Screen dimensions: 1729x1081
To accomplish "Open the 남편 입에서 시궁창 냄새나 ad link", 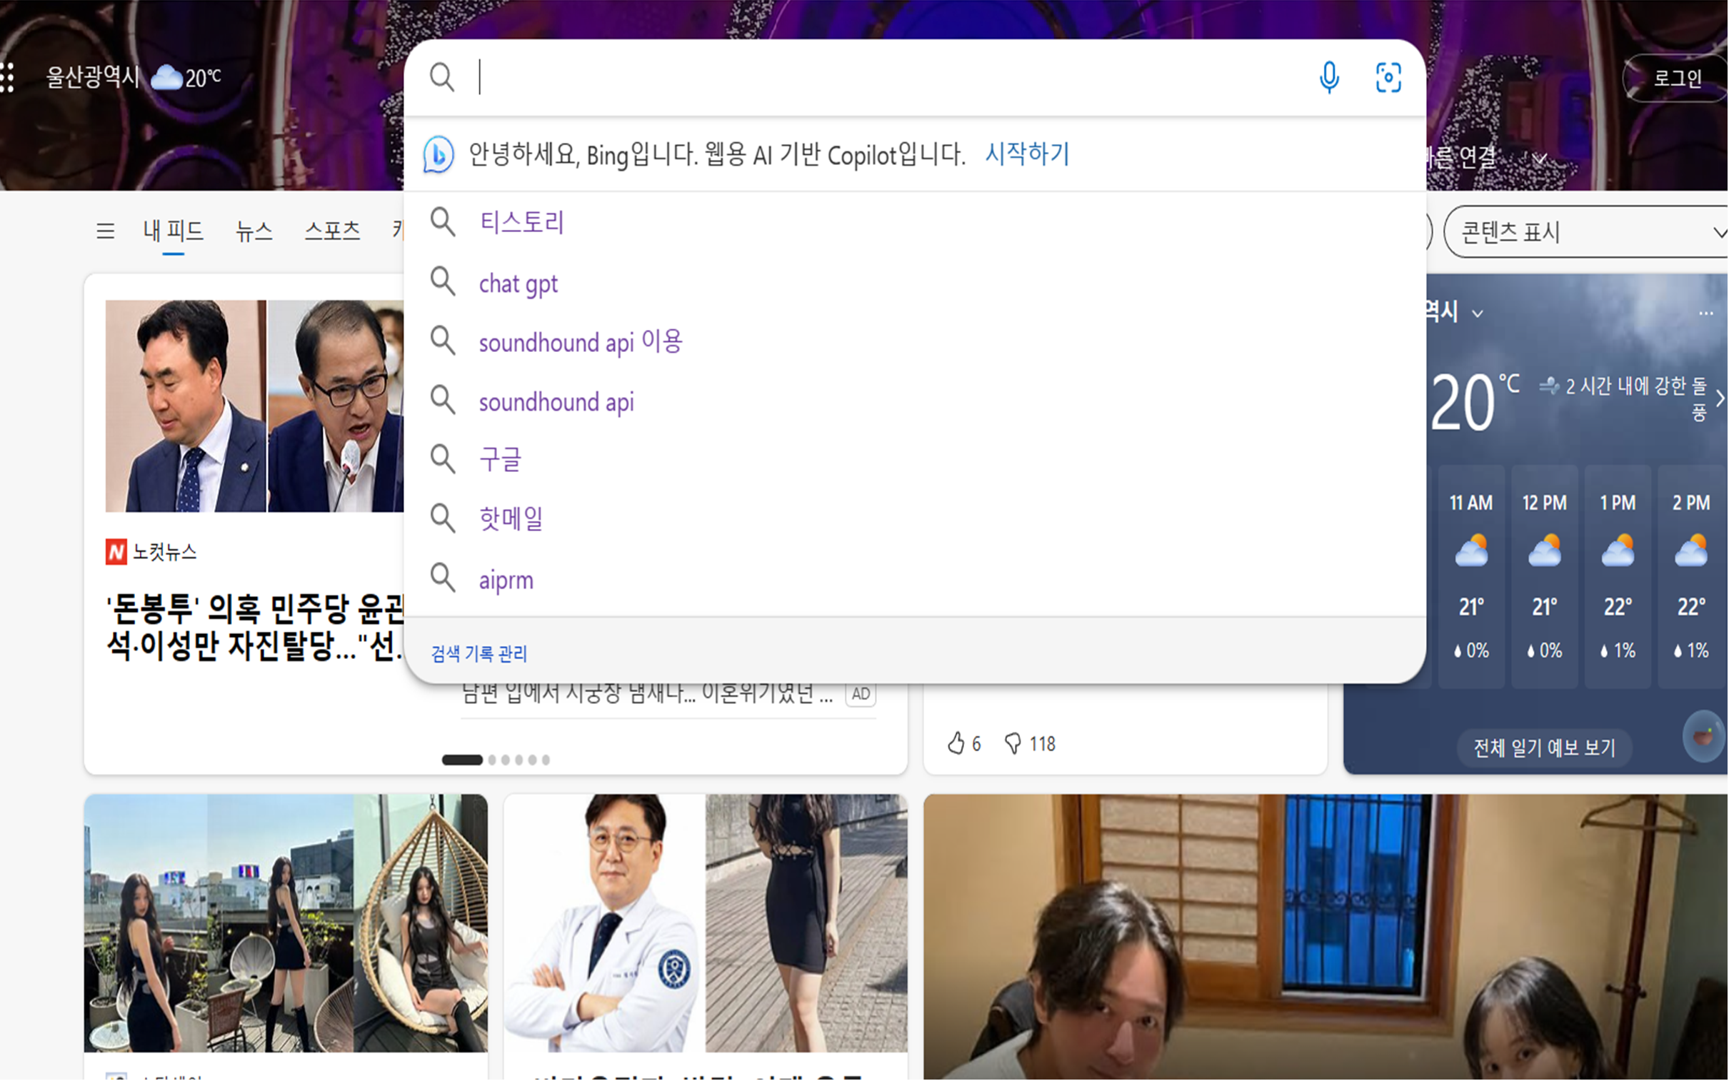I will coord(647,693).
